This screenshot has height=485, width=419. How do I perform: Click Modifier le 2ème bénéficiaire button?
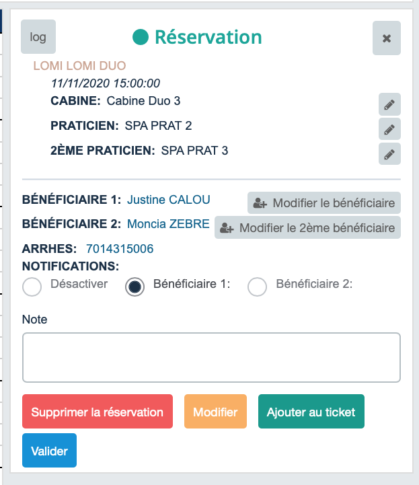[x=308, y=228]
